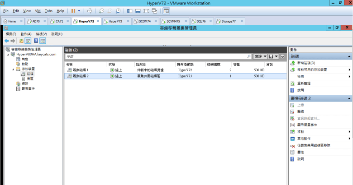Switch to the SCOM74 VM tab

tap(145, 21)
